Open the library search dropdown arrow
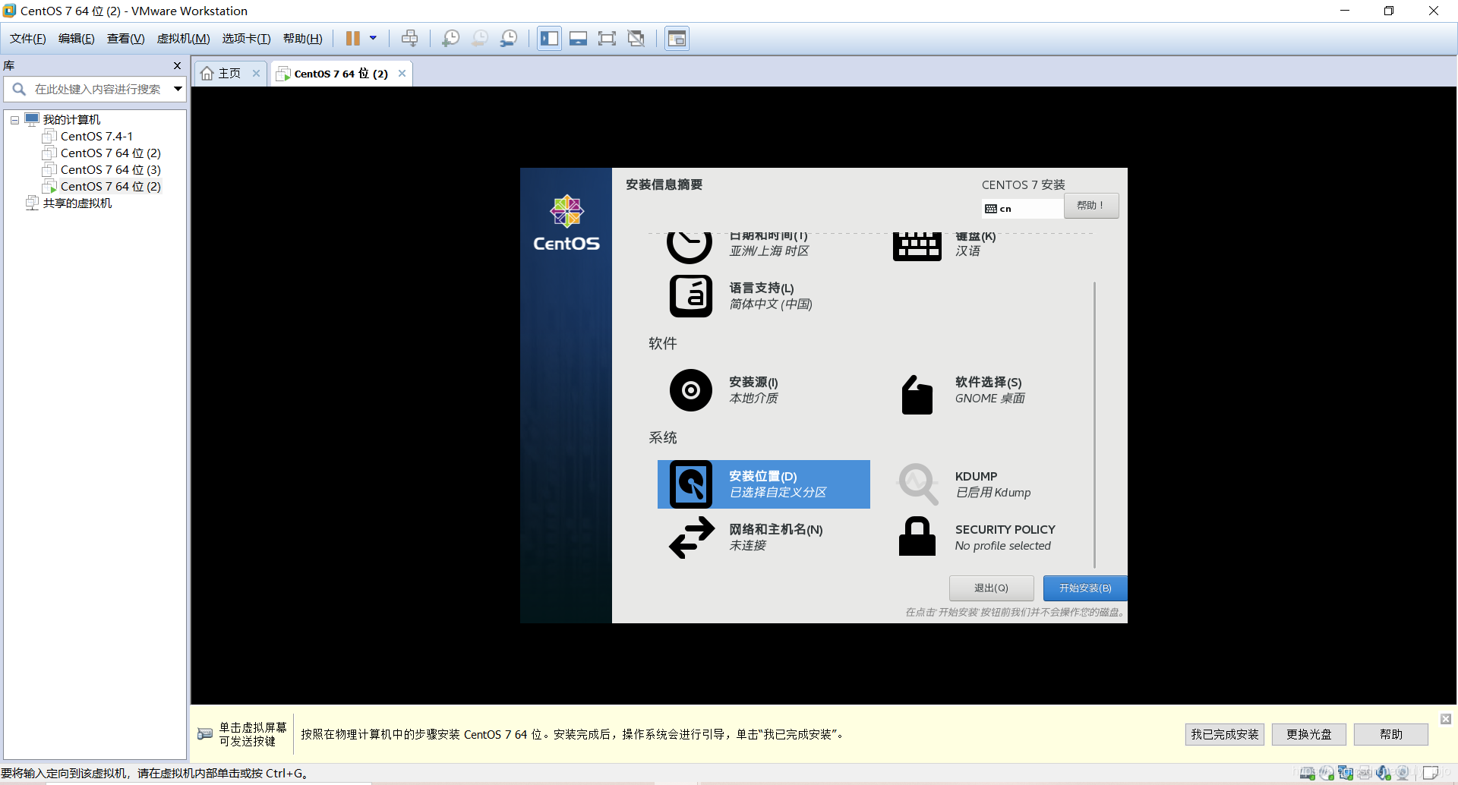 tap(178, 89)
